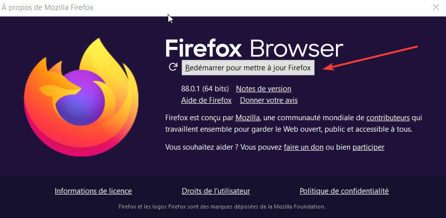Viewport: 446px width, 218px height.
Task: Close the À propos de Mozilla Firefox dialog
Action: 436,7
